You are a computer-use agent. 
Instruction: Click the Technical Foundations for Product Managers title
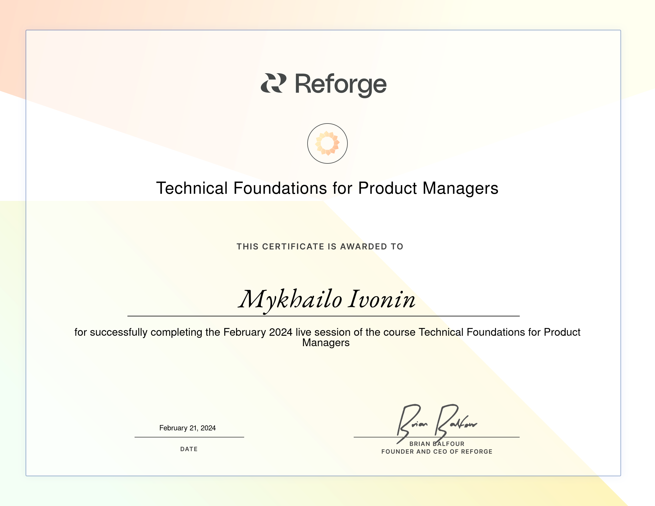click(x=327, y=188)
